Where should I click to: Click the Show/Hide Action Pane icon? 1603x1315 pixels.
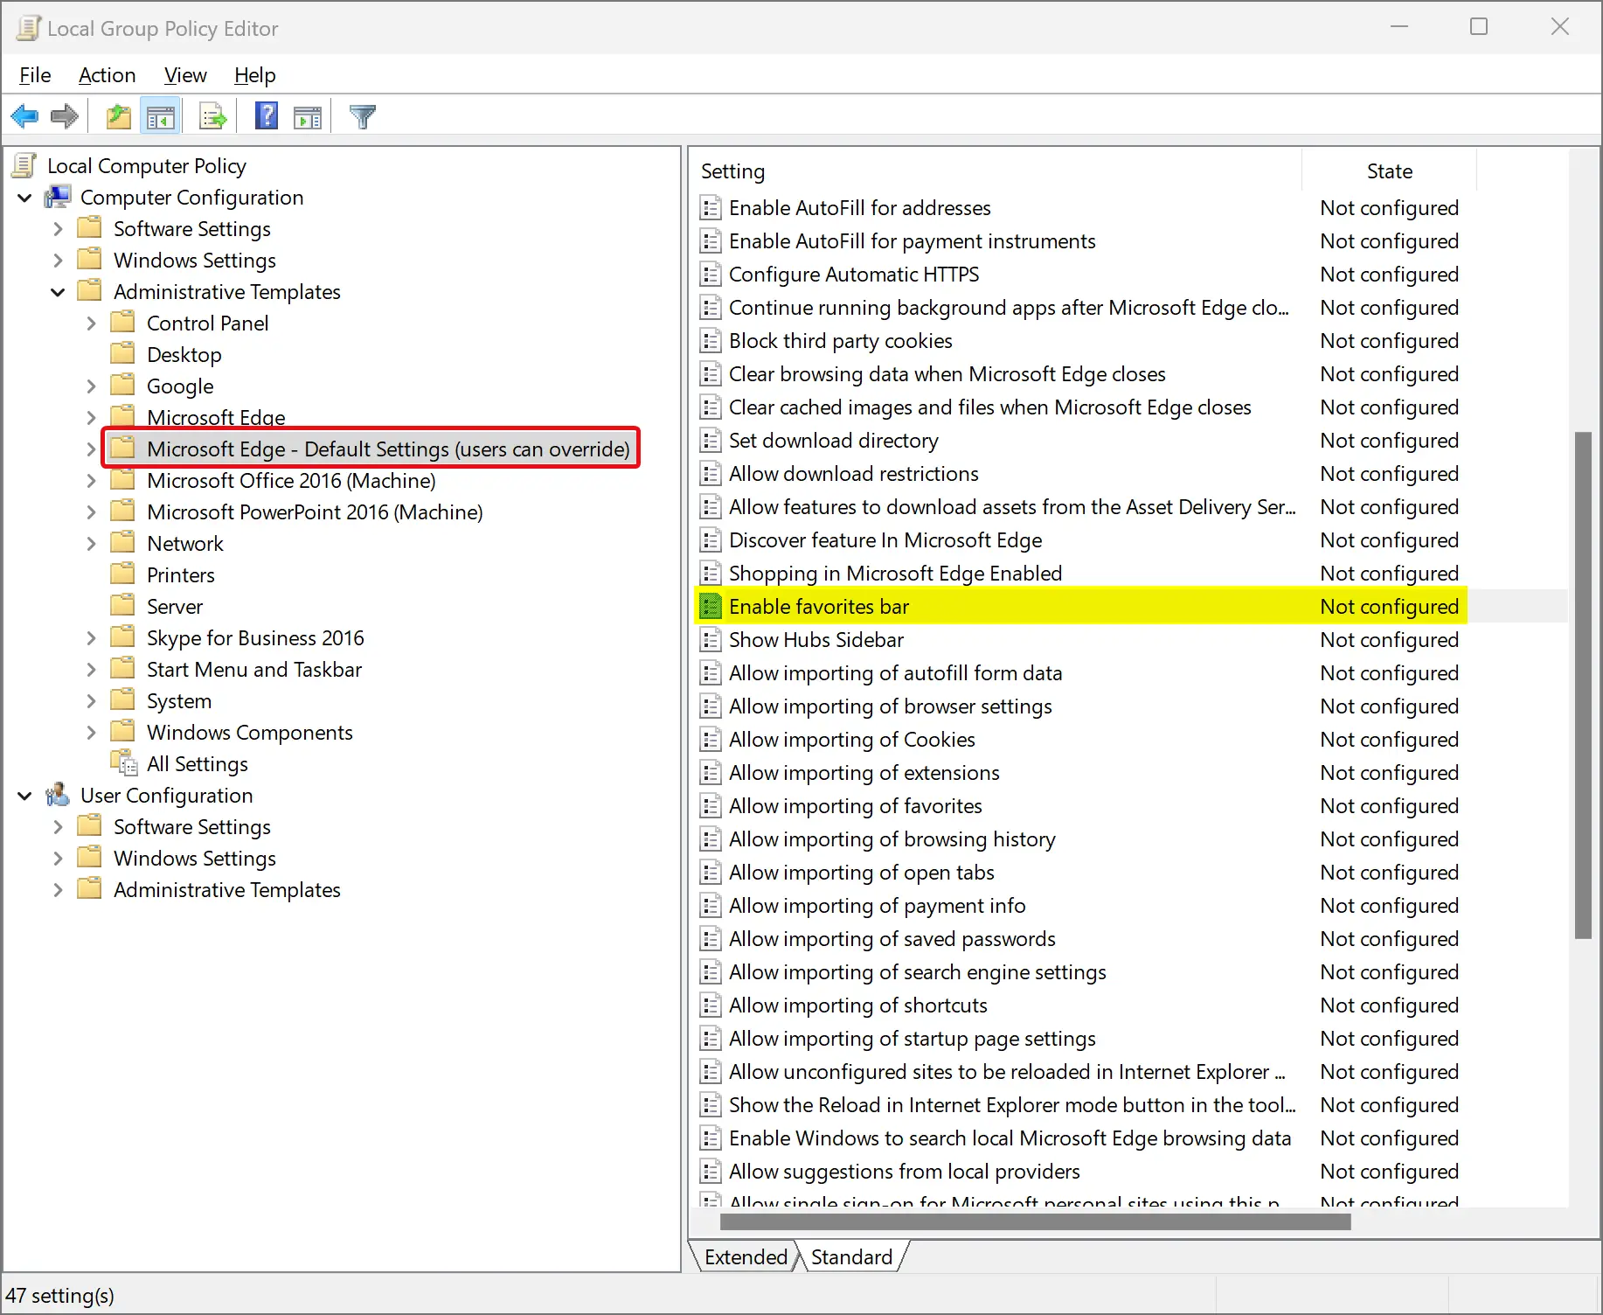pos(307,115)
